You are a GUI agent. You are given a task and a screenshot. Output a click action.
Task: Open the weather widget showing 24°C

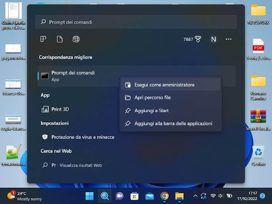[x=25, y=196]
